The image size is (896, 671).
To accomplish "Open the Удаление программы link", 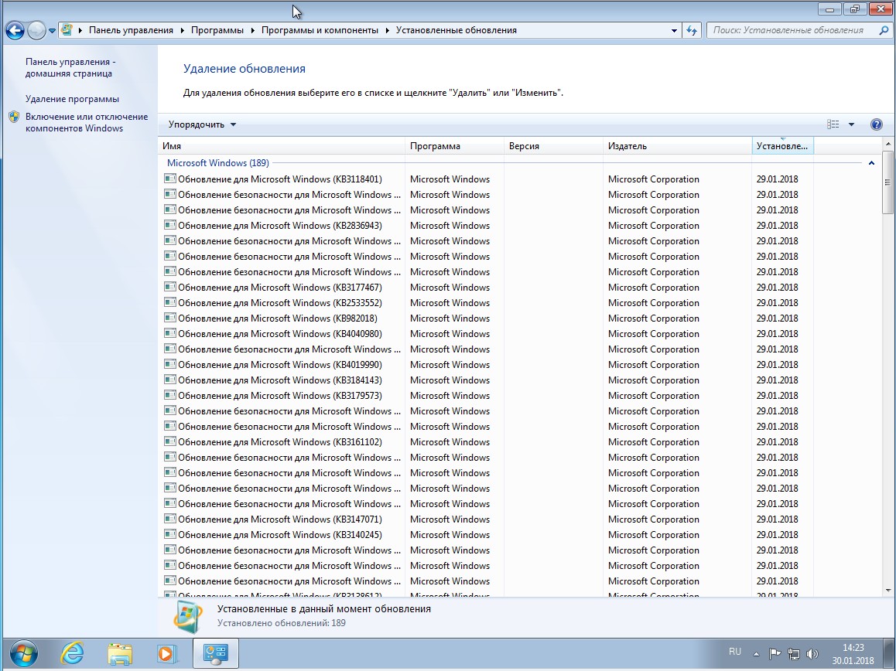I will coord(72,99).
